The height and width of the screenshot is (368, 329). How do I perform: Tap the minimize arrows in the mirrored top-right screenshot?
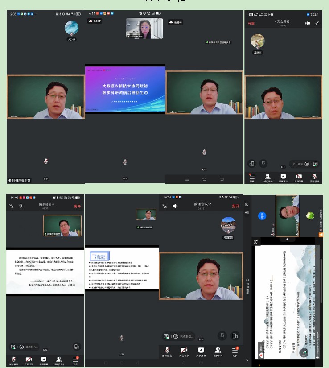[317, 23]
